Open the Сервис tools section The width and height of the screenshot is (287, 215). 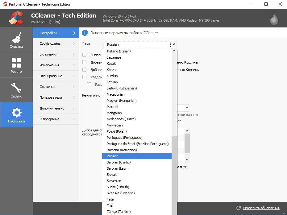click(16, 90)
